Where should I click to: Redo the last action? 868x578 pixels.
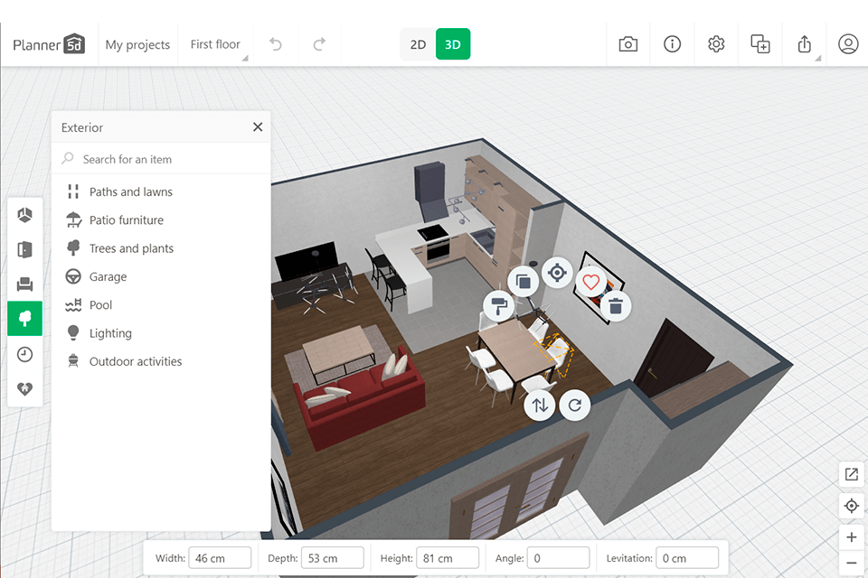point(319,44)
